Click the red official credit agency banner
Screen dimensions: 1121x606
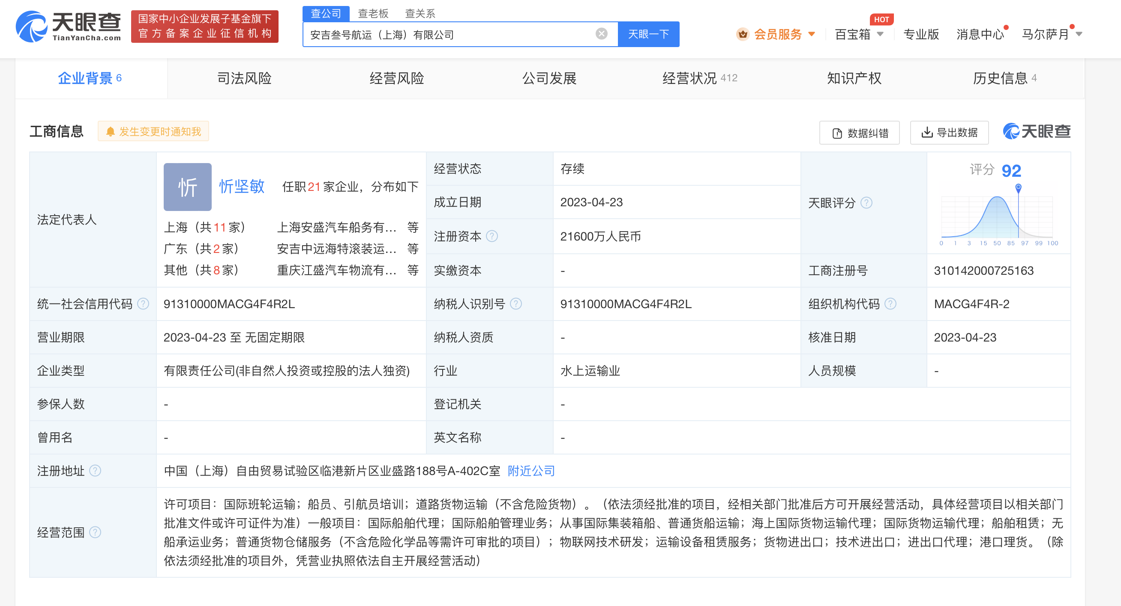pyautogui.click(x=204, y=27)
